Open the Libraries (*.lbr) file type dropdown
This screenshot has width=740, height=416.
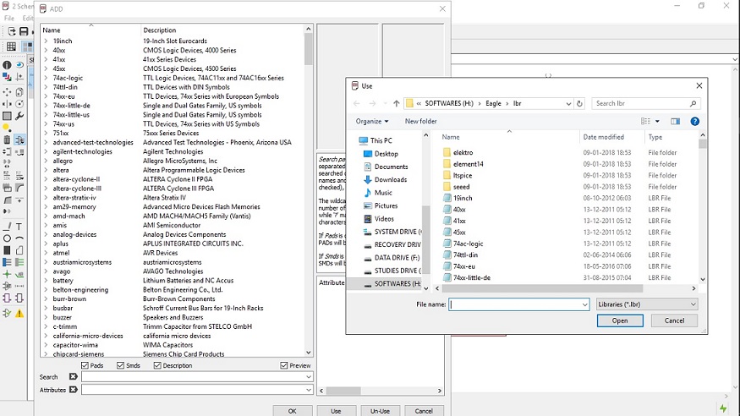693,304
